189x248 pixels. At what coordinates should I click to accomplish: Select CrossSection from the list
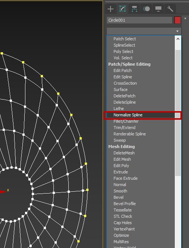[125, 83]
